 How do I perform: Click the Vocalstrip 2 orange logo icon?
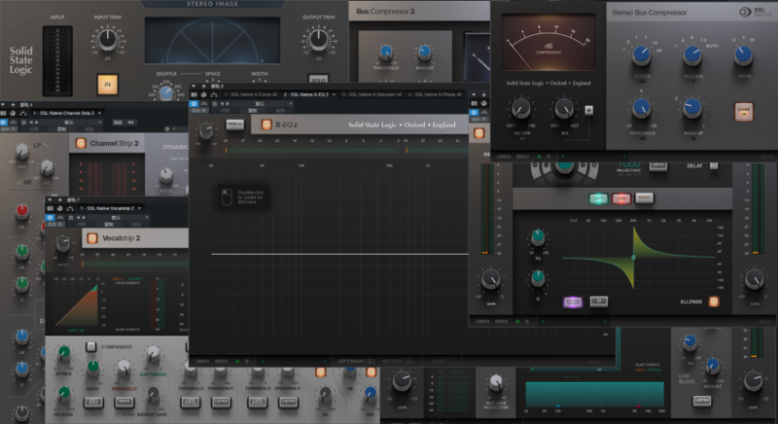(x=92, y=237)
